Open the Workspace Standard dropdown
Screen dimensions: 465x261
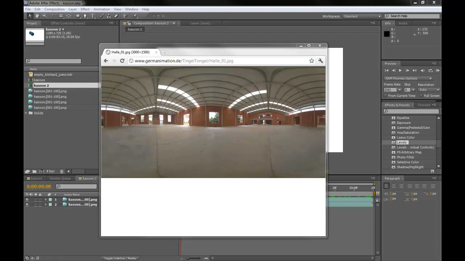(x=362, y=16)
